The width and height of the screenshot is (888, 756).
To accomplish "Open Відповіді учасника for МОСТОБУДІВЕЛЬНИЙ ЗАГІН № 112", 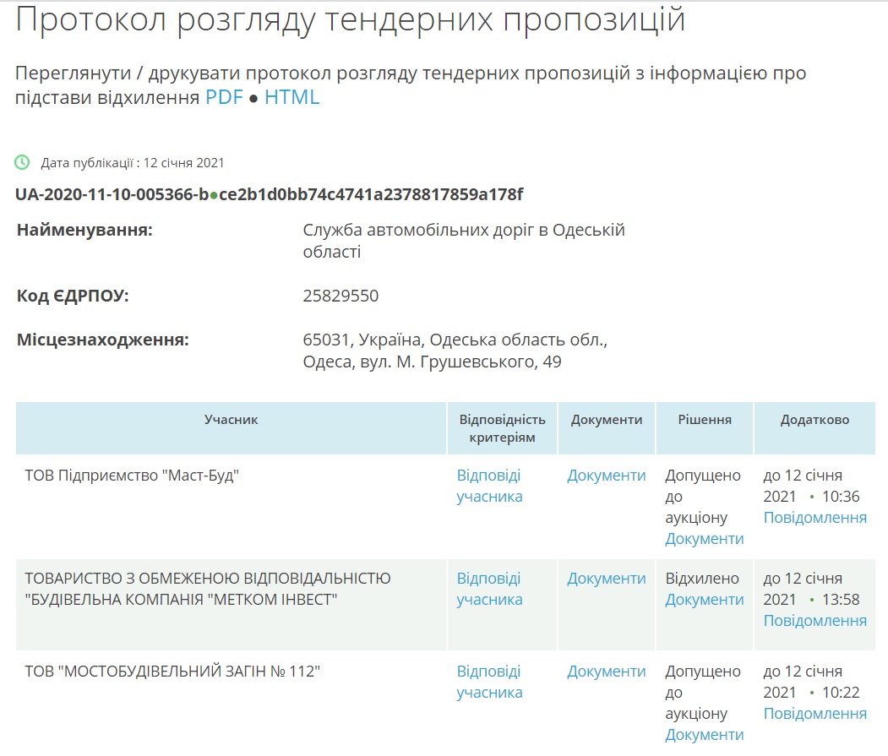I will pos(489,682).
